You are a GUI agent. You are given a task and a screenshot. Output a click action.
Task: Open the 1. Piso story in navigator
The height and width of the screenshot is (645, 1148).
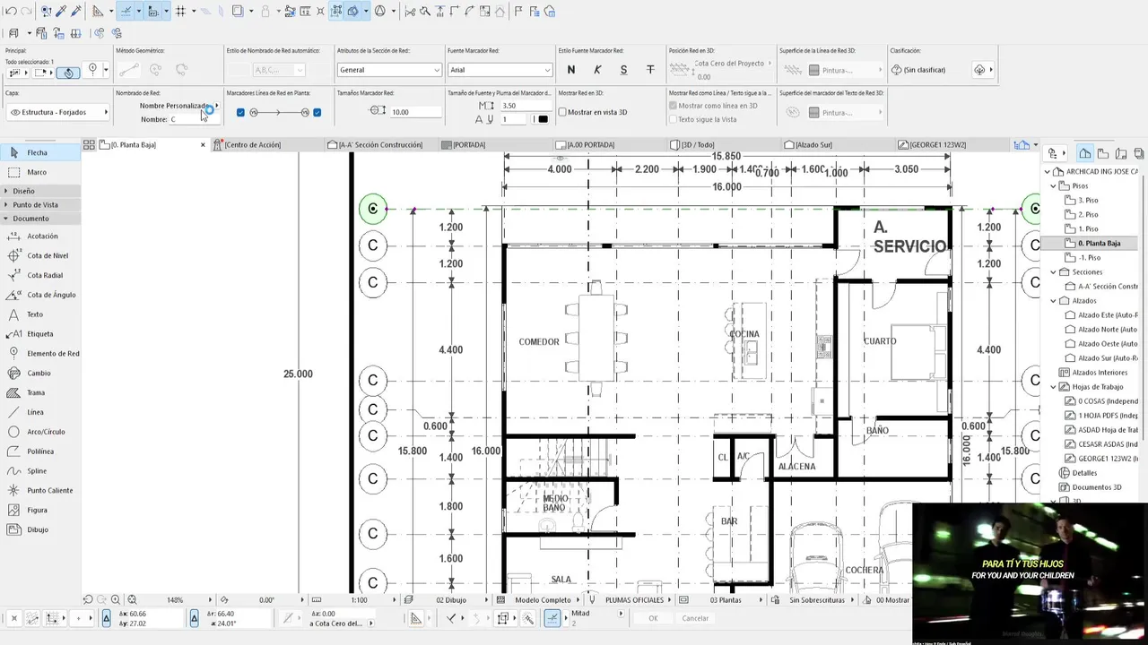(x=1087, y=228)
